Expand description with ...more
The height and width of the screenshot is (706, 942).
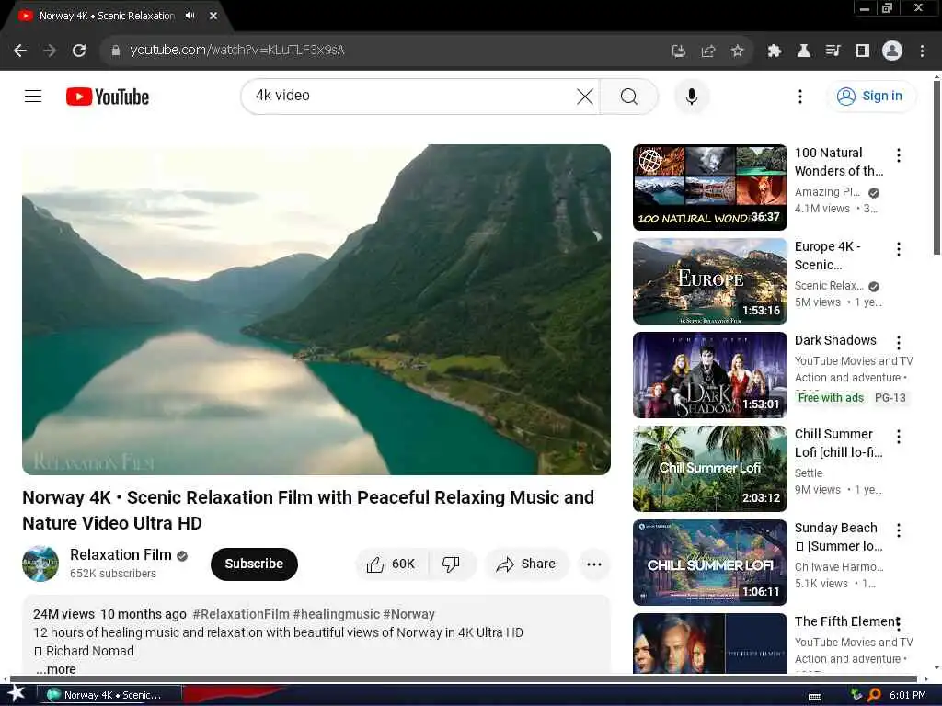point(56,669)
